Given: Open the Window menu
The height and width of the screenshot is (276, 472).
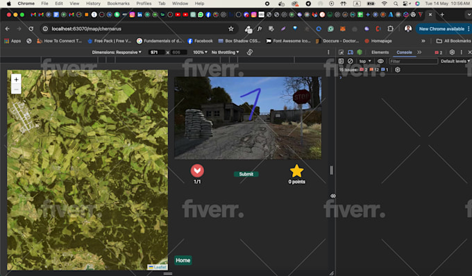Looking at the screenshot, I should click(180, 3).
